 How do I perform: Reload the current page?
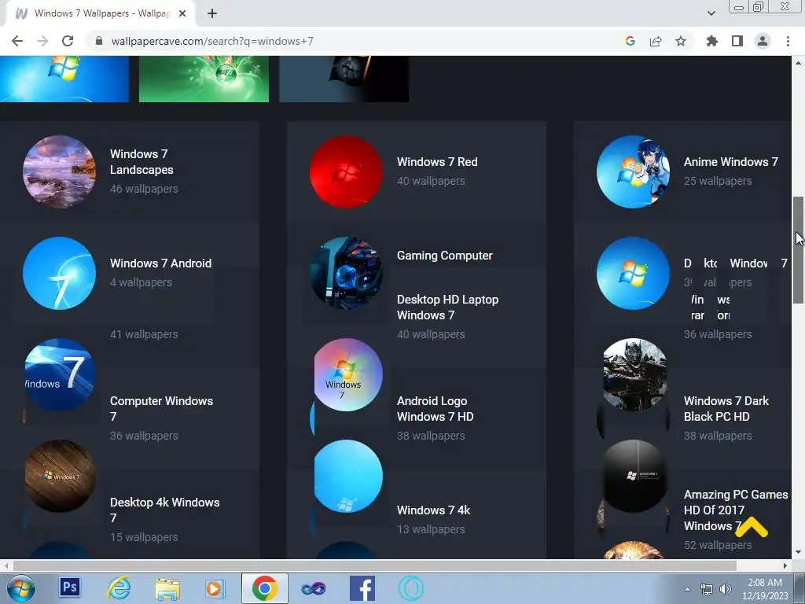tap(68, 41)
